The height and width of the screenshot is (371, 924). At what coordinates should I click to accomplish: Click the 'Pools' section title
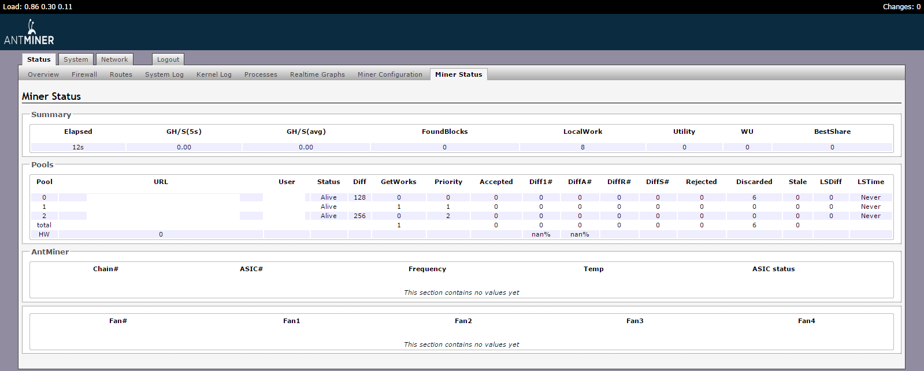coord(42,165)
